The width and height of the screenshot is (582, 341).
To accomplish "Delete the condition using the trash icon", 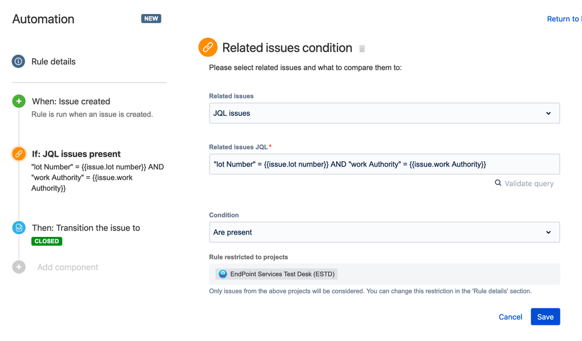I will (x=362, y=49).
